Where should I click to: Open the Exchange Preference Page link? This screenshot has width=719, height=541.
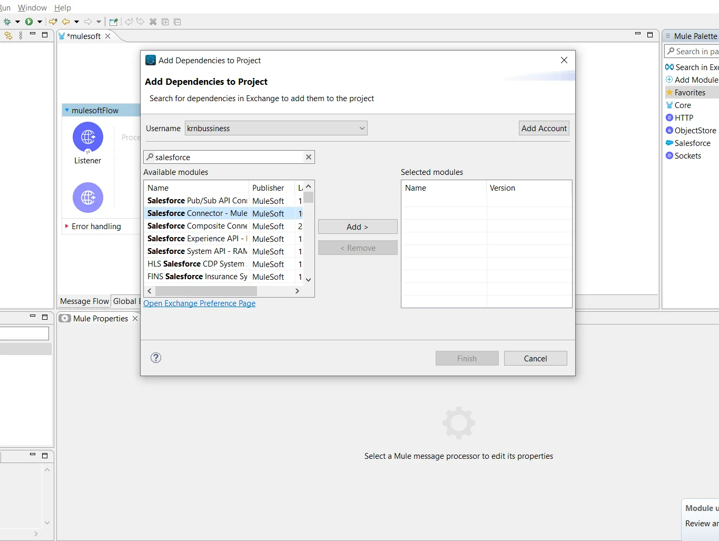pos(199,303)
